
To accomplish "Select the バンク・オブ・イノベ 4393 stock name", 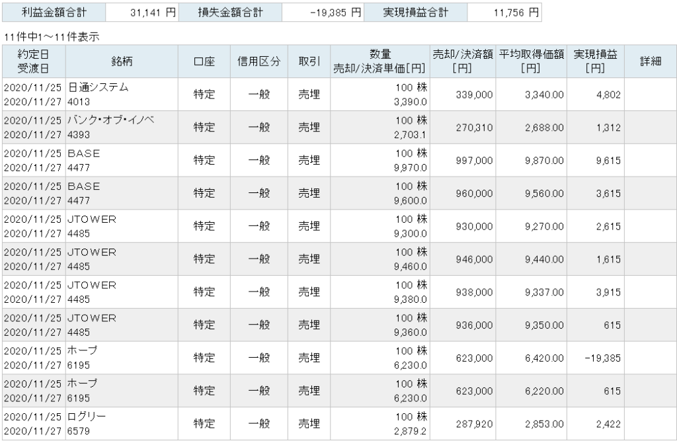I will point(110,128).
